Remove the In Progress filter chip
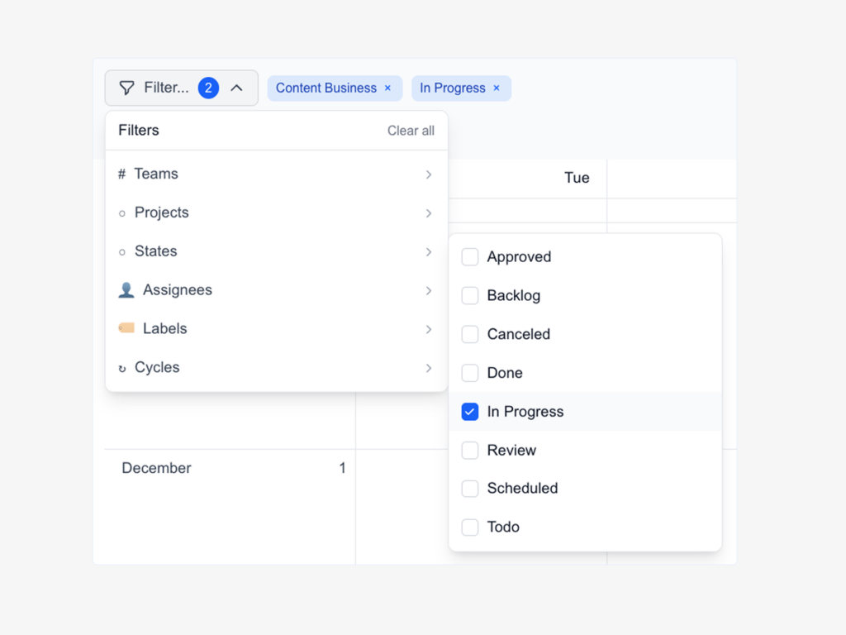The height and width of the screenshot is (635, 846). (x=497, y=88)
